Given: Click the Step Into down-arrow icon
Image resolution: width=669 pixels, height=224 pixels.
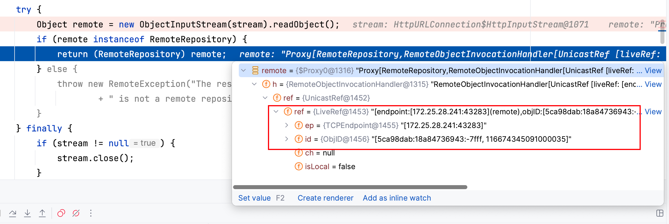Looking at the screenshot, I should click(27, 213).
